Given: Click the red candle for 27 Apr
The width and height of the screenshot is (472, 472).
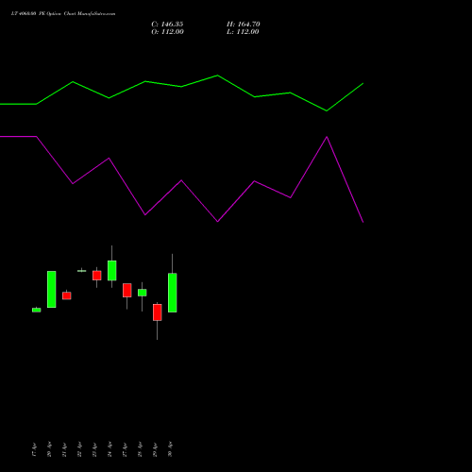Looking at the screenshot, I should [127, 290].
